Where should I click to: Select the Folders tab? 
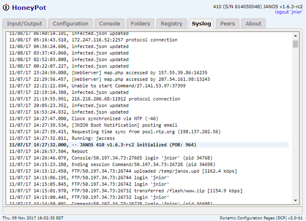click(x=140, y=24)
